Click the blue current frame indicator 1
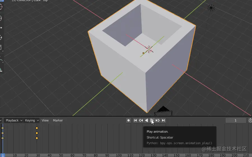252x157 pixels. coord(3,155)
